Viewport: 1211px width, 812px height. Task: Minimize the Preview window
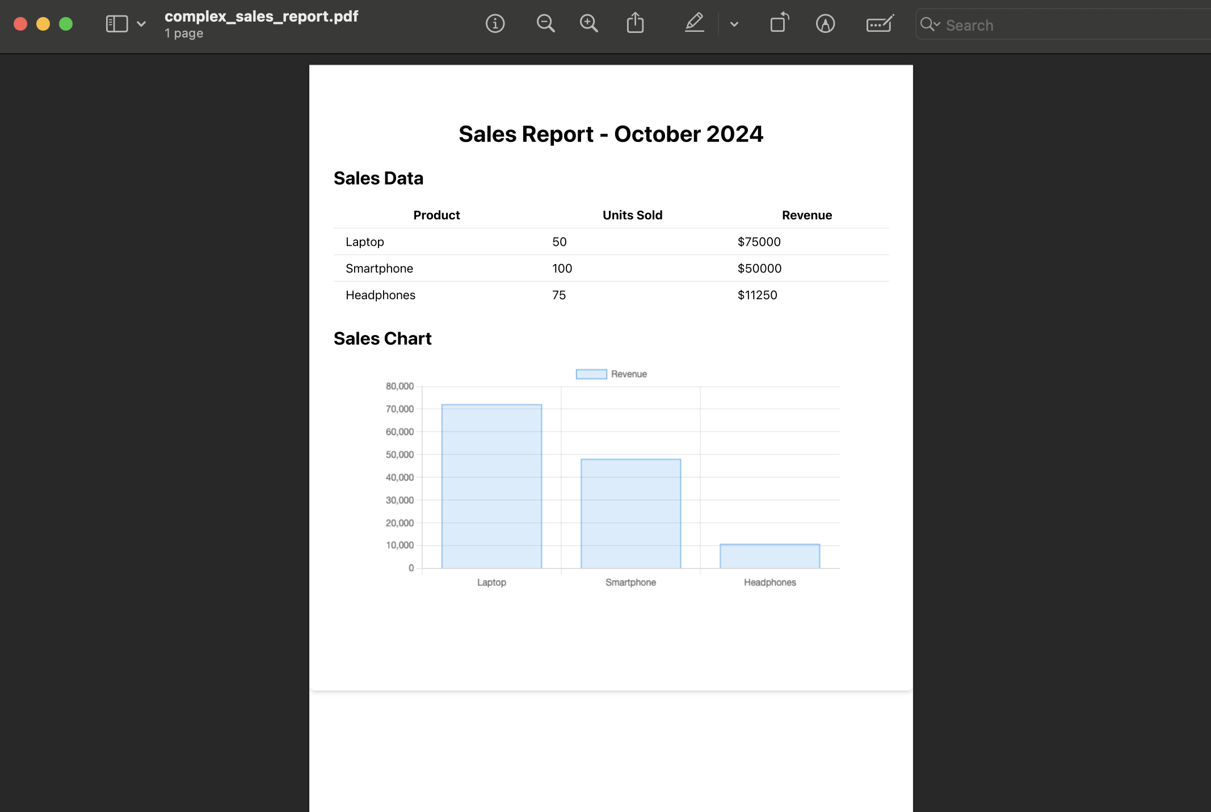[43, 24]
